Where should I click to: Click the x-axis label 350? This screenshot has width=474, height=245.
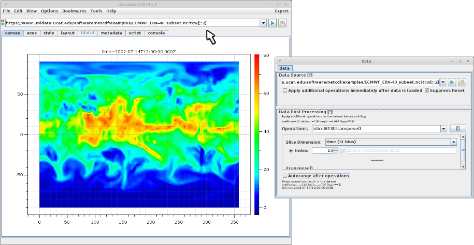tap(235, 222)
